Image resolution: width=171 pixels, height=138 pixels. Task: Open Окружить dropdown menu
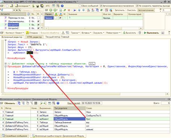pos(98,33)
